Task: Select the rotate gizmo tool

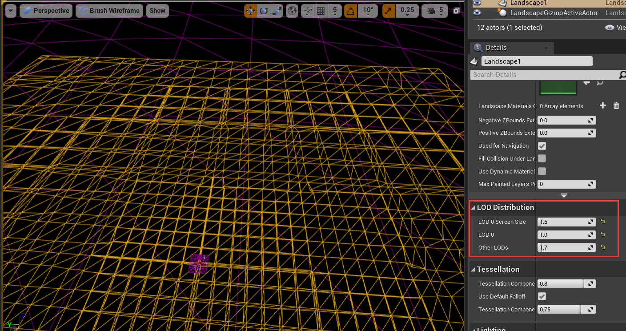Action: click(264, 11)
